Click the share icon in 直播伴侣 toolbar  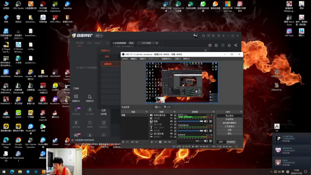click(x=236, y=45)
